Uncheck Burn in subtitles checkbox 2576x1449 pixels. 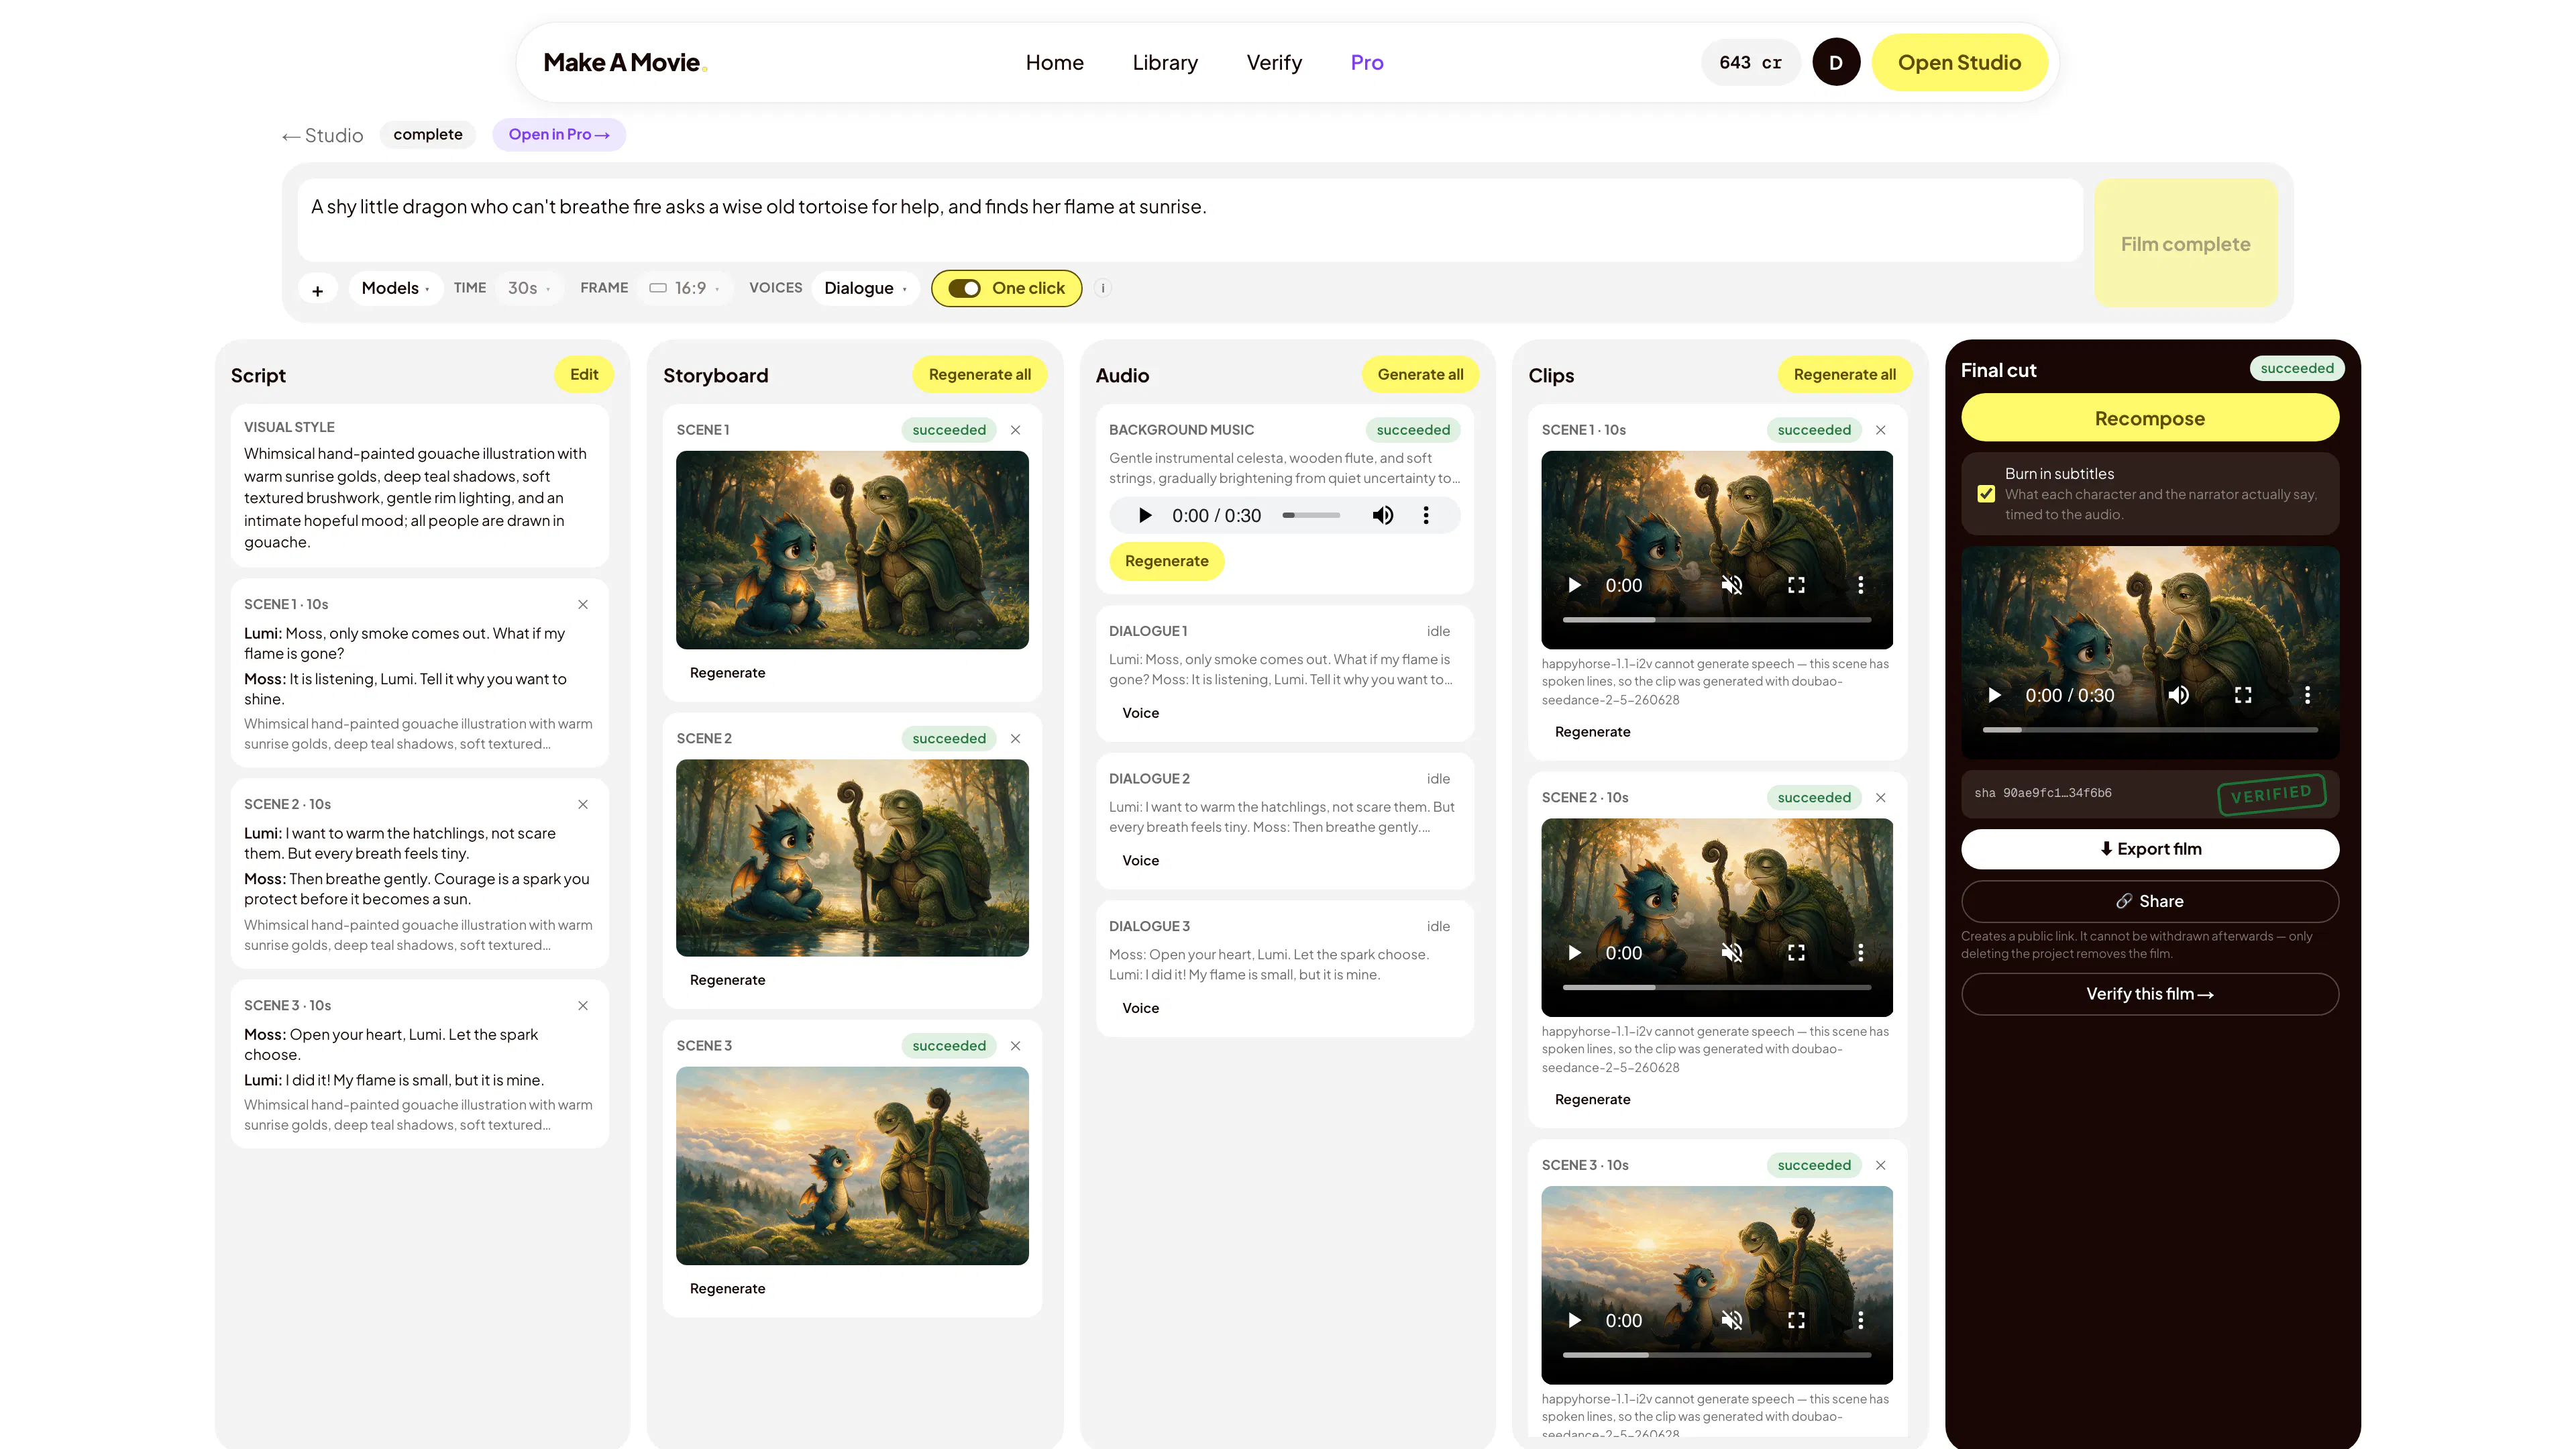(1986, 495)
